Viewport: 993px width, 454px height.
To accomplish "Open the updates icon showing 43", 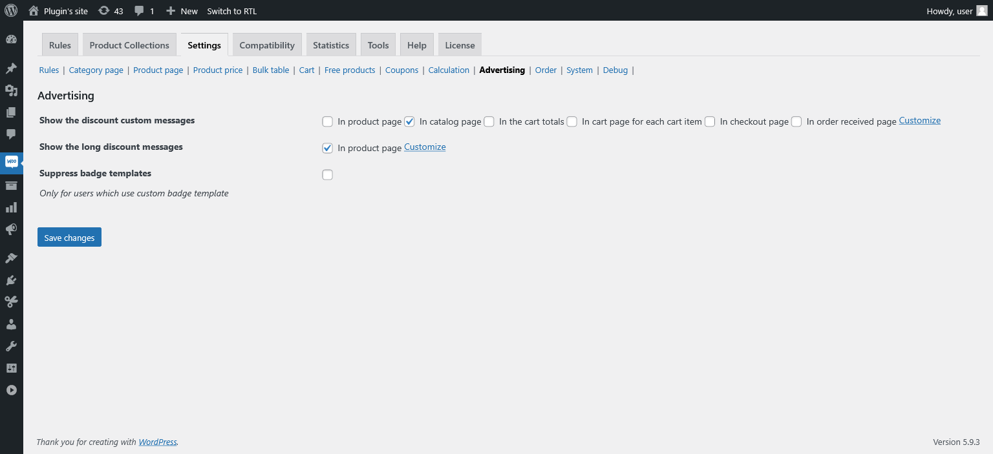I will click(x=111, y=11).
